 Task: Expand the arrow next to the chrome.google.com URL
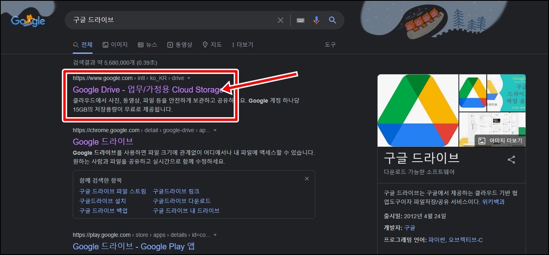tap(215, 131)
